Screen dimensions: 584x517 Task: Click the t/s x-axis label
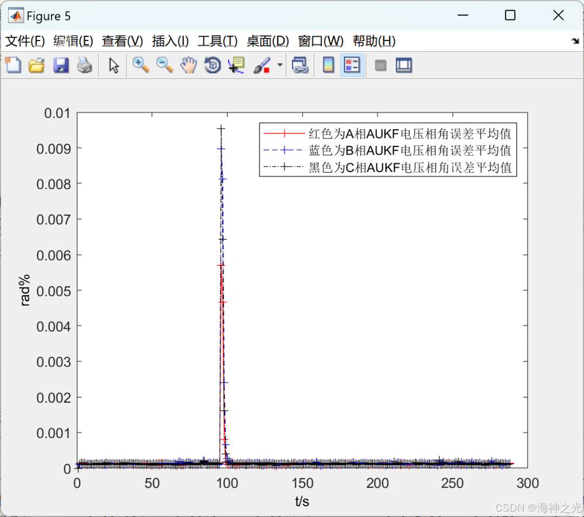(x=302, y=501)
